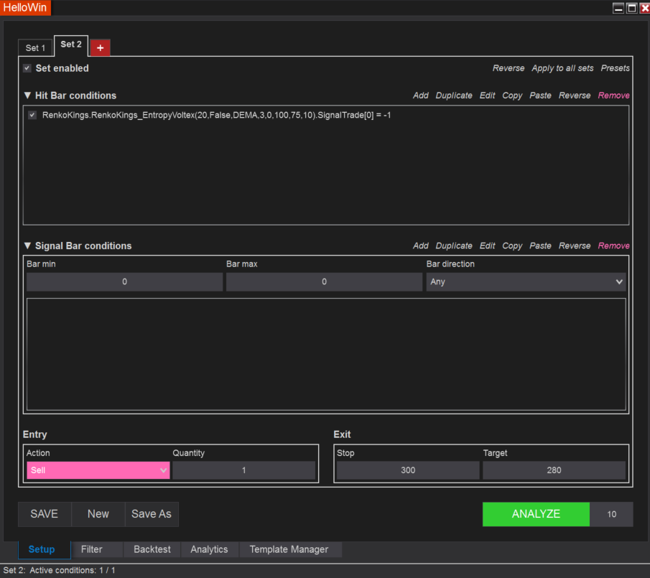
Task: Click Add in Hit Bar conditions
Action: coord(421,95)
